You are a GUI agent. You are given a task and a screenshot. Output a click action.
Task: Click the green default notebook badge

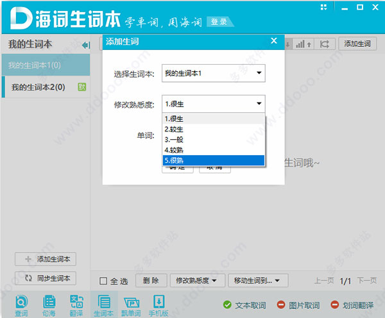pos(81,87)
